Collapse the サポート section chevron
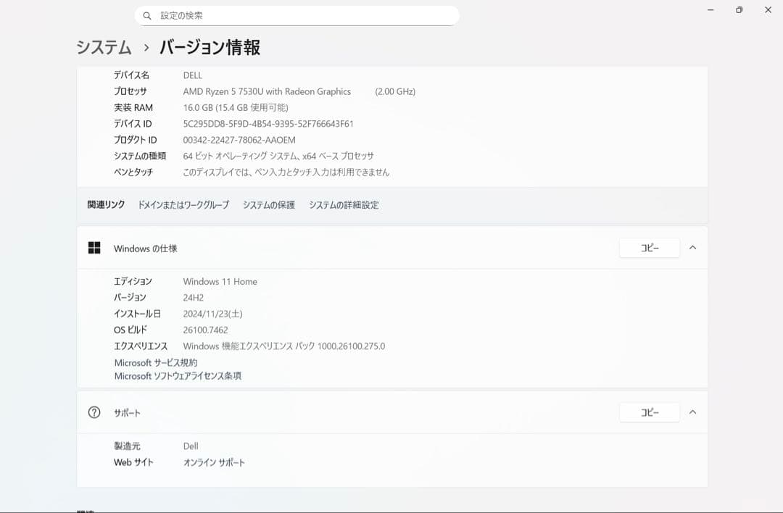 coord(692,412)
